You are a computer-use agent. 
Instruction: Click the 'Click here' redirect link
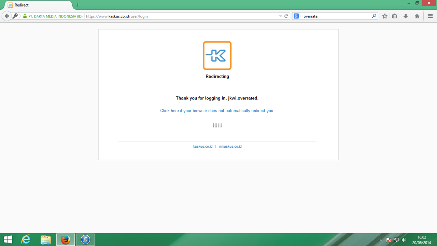217,111
